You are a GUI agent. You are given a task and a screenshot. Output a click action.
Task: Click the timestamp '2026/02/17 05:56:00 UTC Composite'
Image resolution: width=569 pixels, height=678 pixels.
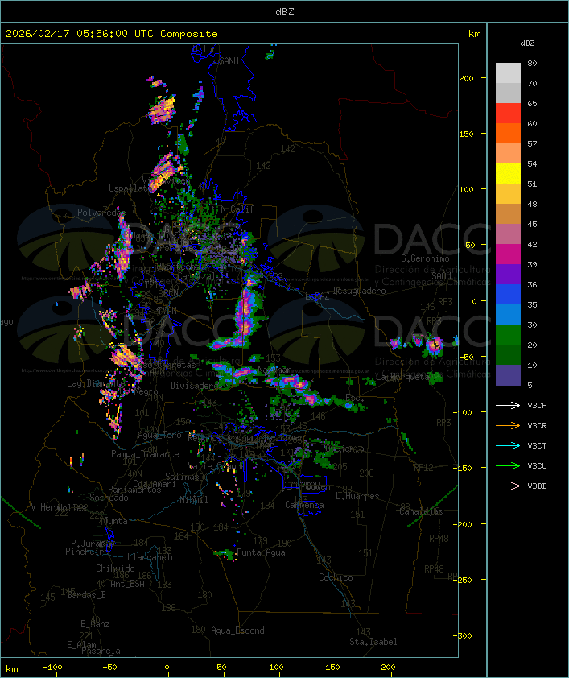click(x=112, y=34)
